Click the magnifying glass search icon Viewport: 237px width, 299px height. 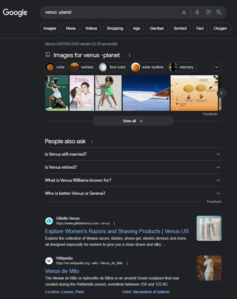pos(219,12)
